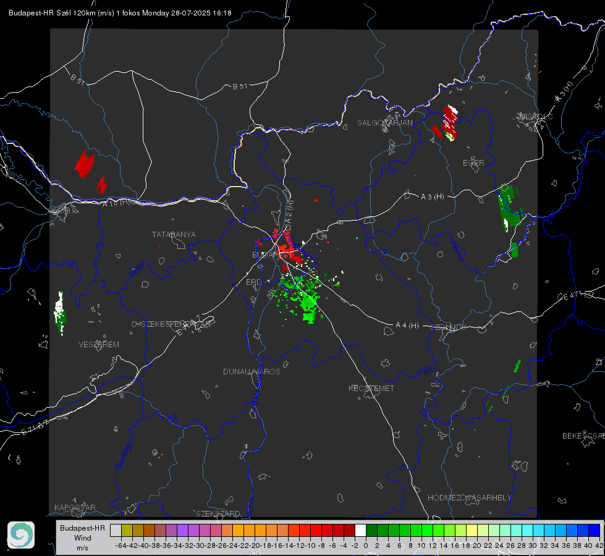Click the blue Fejér county label
605x556 pixels.
[138, 270]
